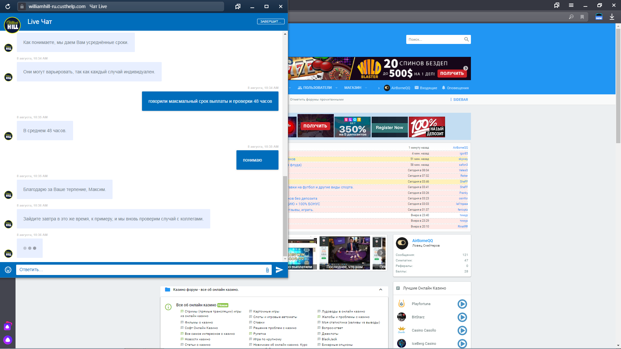Click the bookmark icon in chat title bar
621x349 pixels.
(x=238, y=6)
